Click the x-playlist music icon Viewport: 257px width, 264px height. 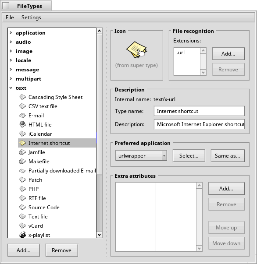(22, 235)
